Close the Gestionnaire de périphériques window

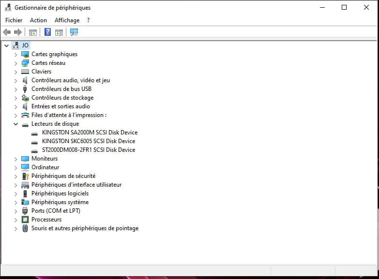(x=366, y=7)
